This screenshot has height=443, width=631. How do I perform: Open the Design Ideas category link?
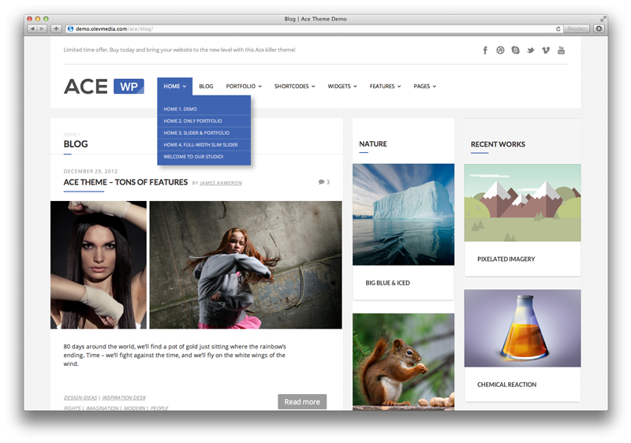[80, 397]
